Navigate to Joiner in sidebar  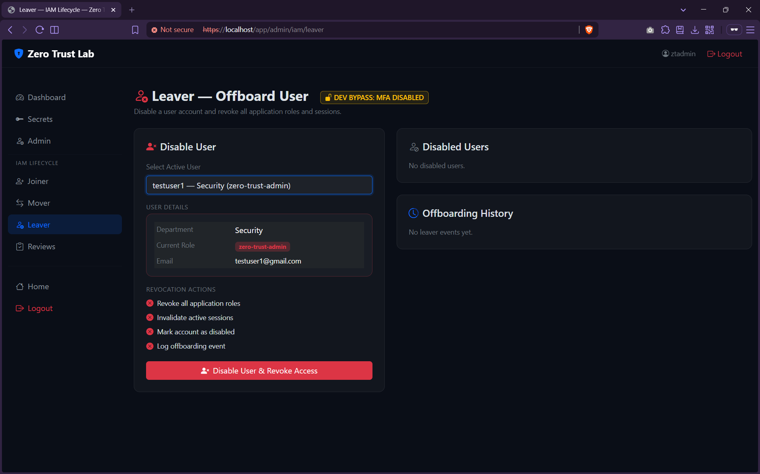[38, 181]
